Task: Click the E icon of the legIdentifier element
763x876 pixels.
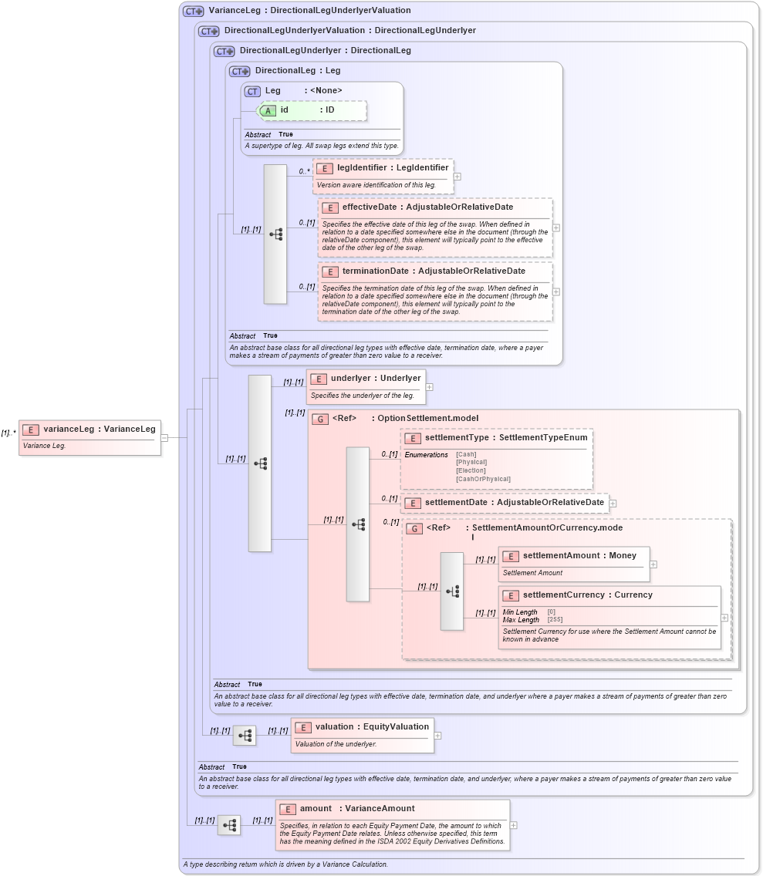Action: click(x=326, y=167)
